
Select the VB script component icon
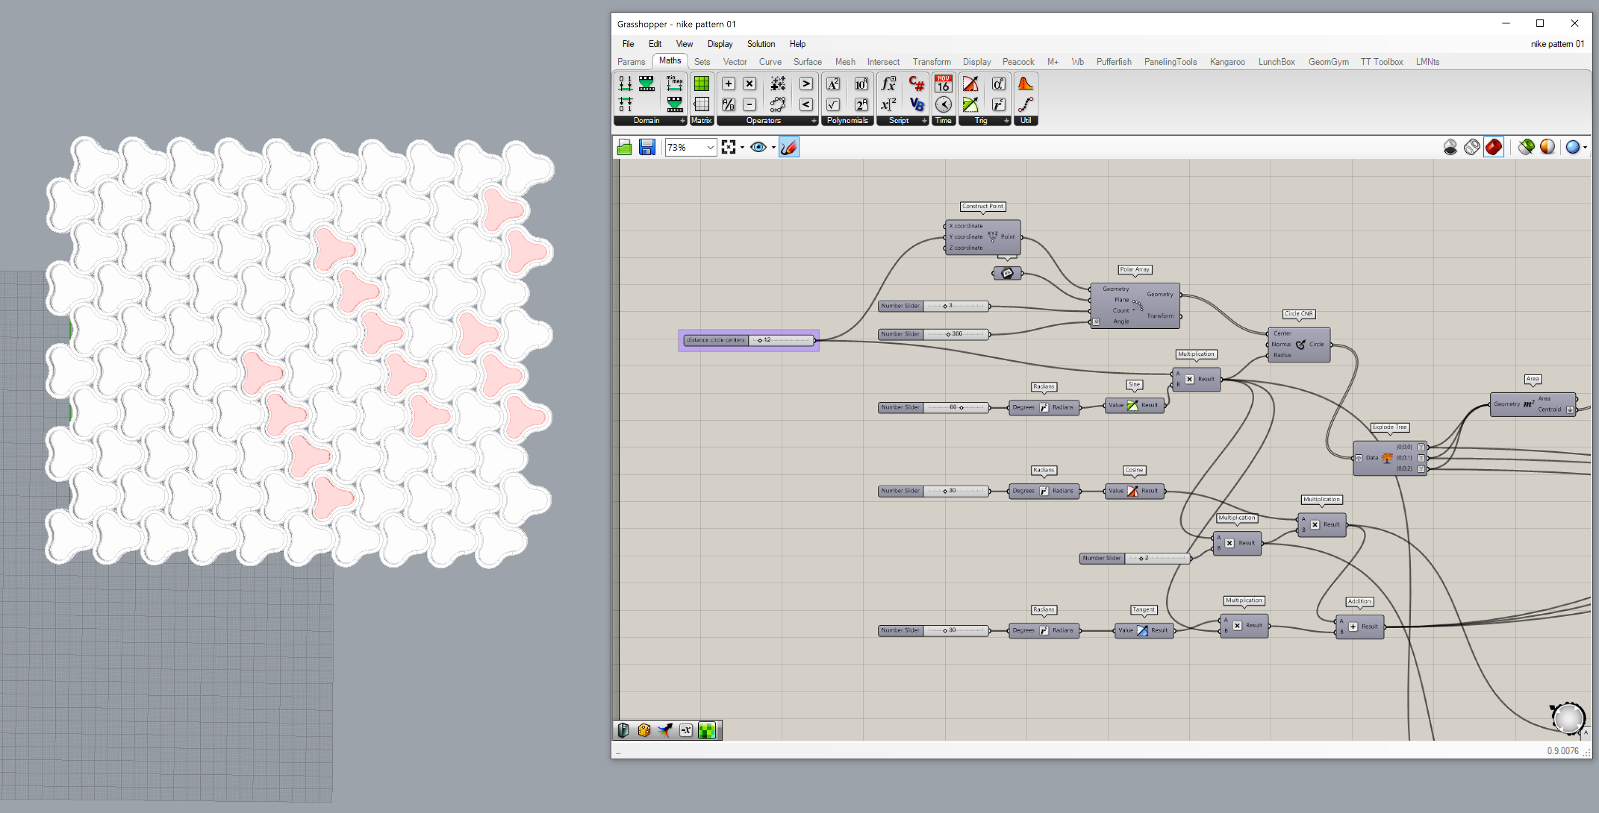tap(916, 104)
